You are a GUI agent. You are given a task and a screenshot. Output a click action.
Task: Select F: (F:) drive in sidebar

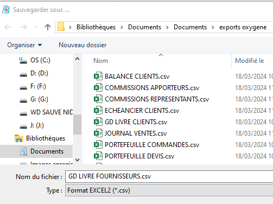point(38,86)
